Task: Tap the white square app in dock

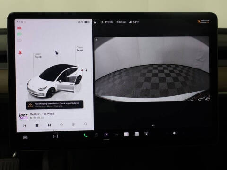Action: (126, 134)
